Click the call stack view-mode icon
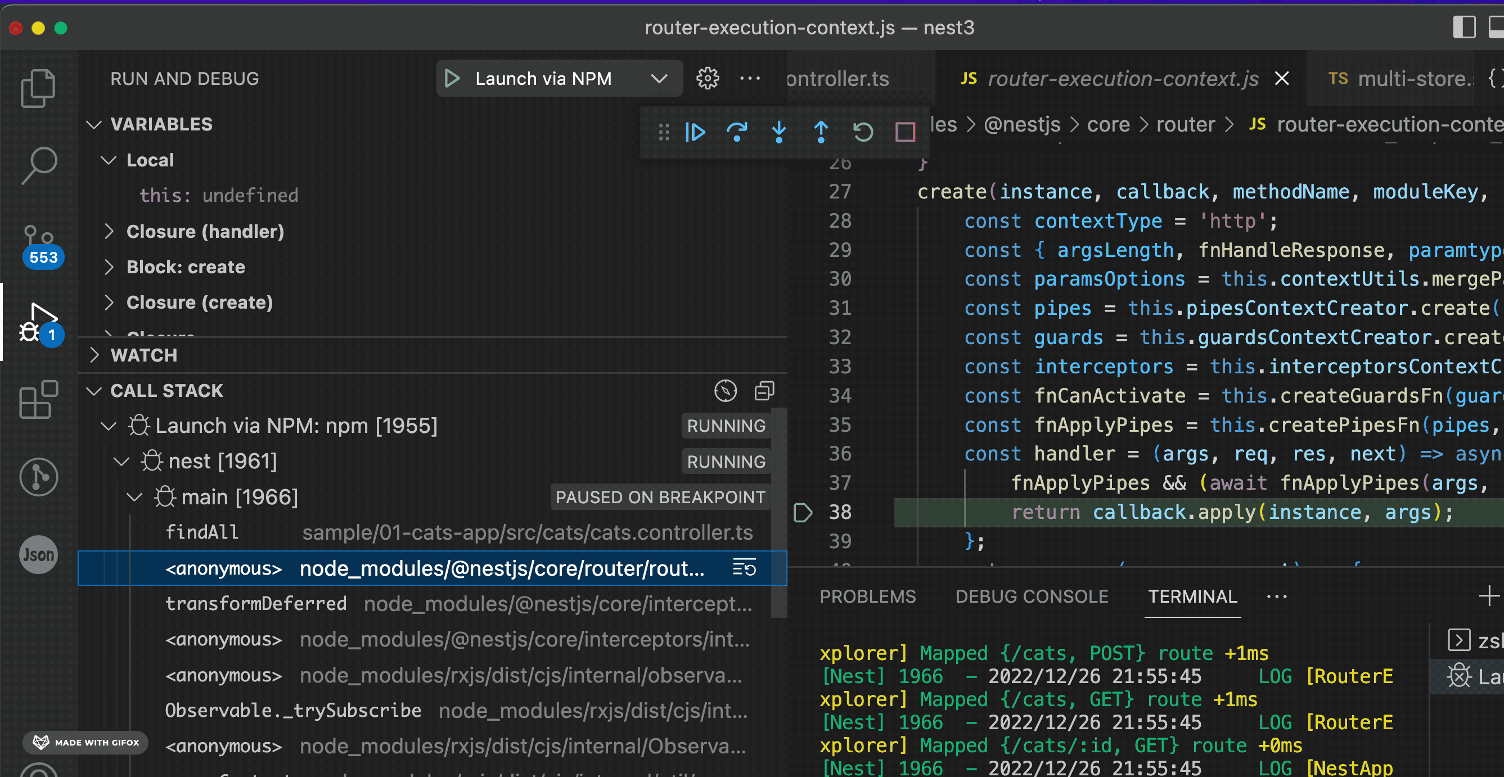The image size is (1504, 777). 726,391
